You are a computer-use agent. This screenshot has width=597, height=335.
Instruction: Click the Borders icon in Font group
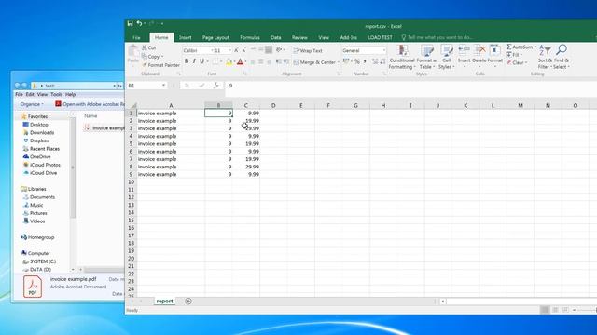[215, 61]
